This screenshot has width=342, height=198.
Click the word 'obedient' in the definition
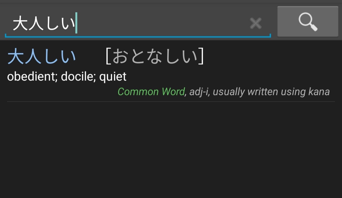coord(31,77)
